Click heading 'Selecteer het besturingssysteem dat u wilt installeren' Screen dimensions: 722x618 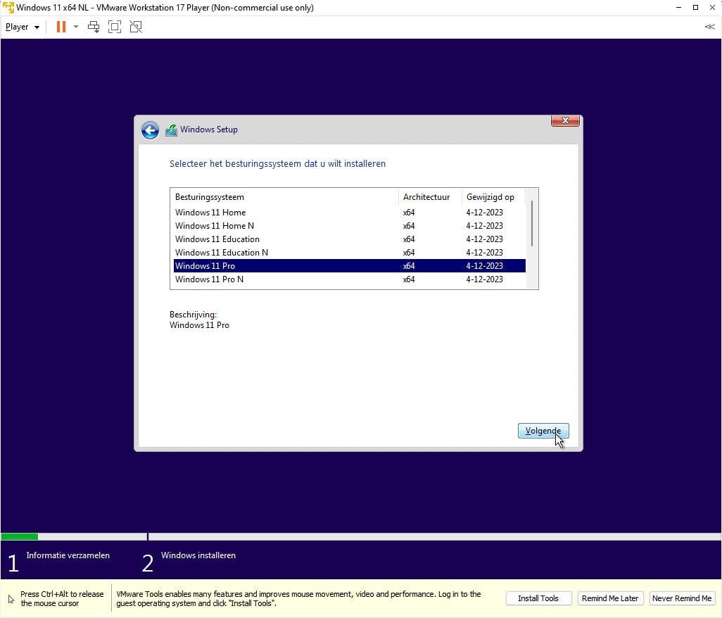[277, 163]
